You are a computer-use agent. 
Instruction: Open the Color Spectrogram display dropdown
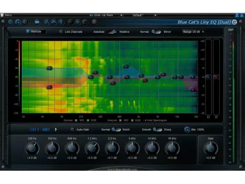156,120
